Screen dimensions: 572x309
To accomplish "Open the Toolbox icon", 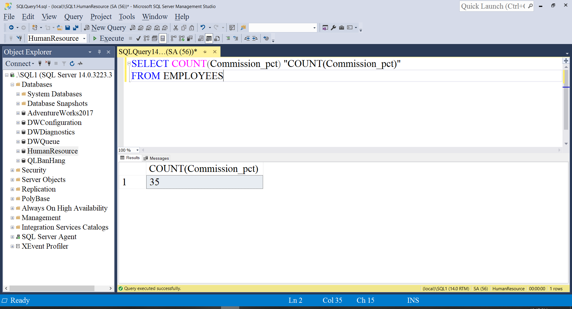I will [341, 28].
